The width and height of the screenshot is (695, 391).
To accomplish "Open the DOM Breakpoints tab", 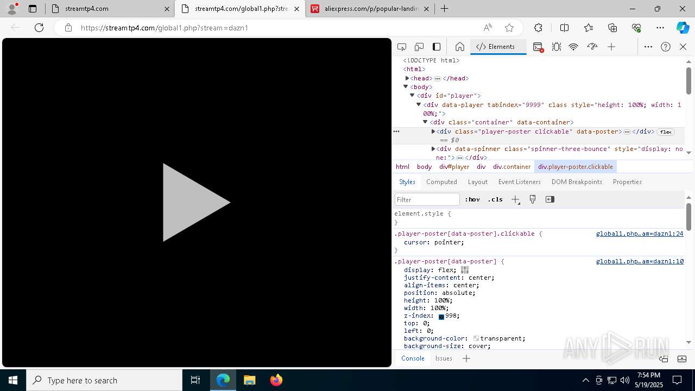I will 577,182.
